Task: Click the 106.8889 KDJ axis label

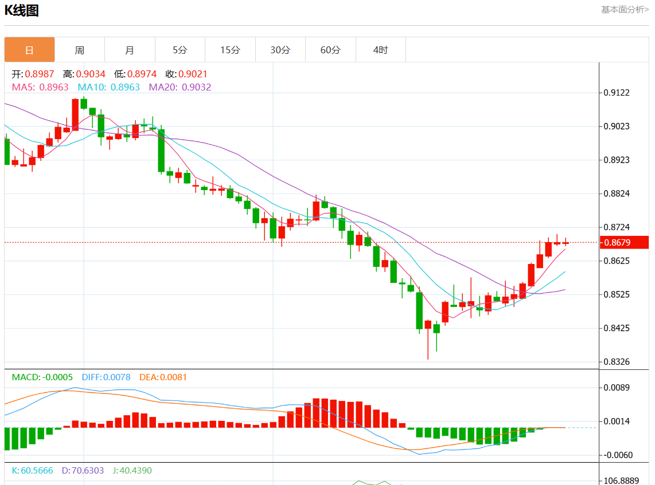Action: [621, 480]
